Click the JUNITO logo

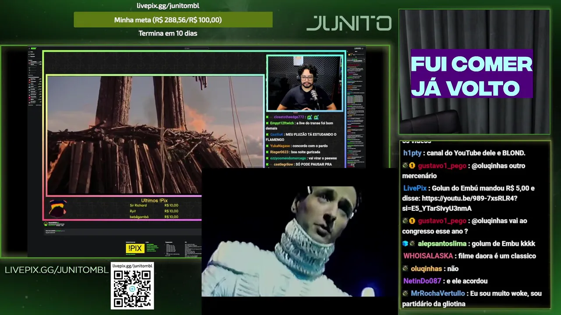point(349,23)
